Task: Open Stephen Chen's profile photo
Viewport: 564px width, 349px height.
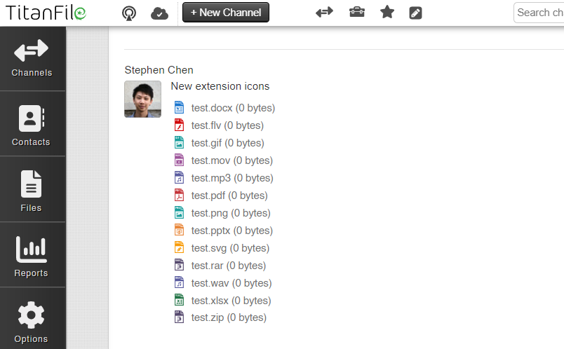Action: [143, 99]
